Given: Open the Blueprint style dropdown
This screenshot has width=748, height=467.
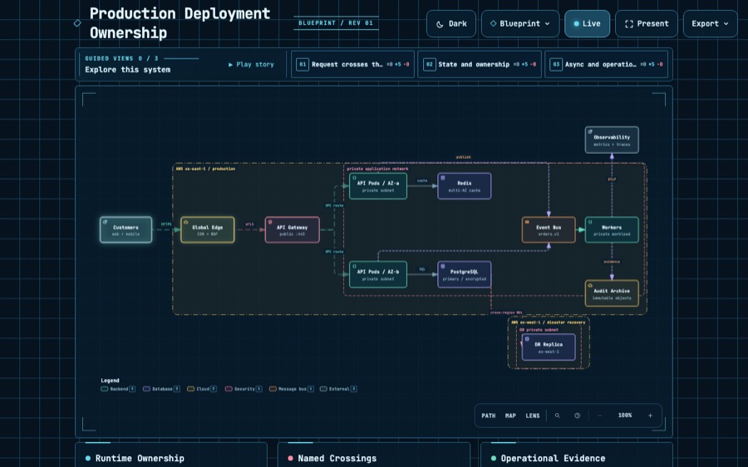Looking at the screenshot, I should [x=520, y=24].
